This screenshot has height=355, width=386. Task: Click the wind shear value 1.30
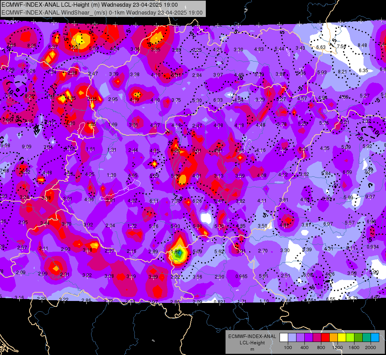point(112,175)
